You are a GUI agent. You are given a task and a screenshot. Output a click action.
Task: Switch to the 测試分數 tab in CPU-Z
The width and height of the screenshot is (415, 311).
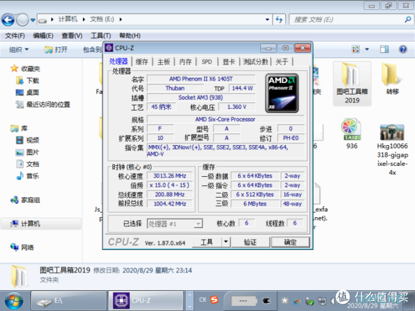pos(255,62)
